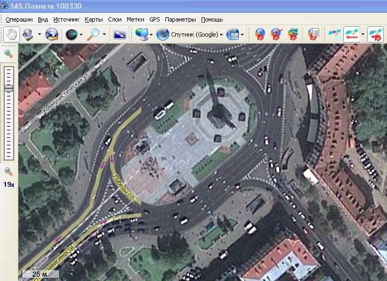Click the distance ruler globe icon

pyautogui.click(x=52, y=34)
